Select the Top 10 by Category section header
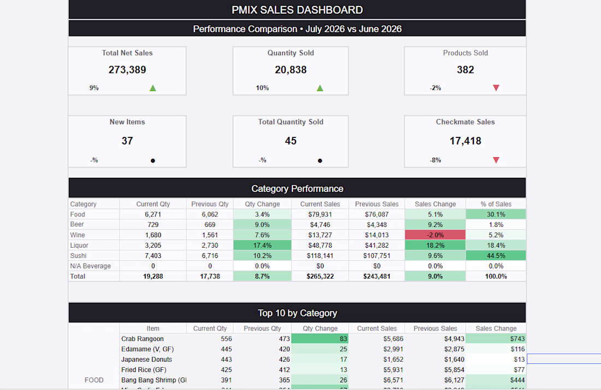The image size is (601, 390). [297, 313]
